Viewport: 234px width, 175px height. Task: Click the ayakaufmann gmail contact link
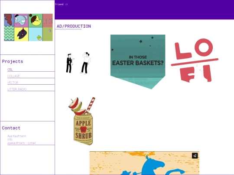tap(22, 143)
